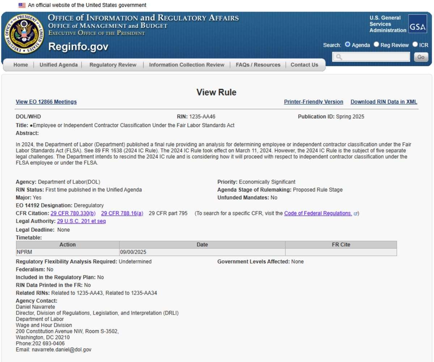
Task: Click the Government Levels Affected text
Action: (260, 261)
